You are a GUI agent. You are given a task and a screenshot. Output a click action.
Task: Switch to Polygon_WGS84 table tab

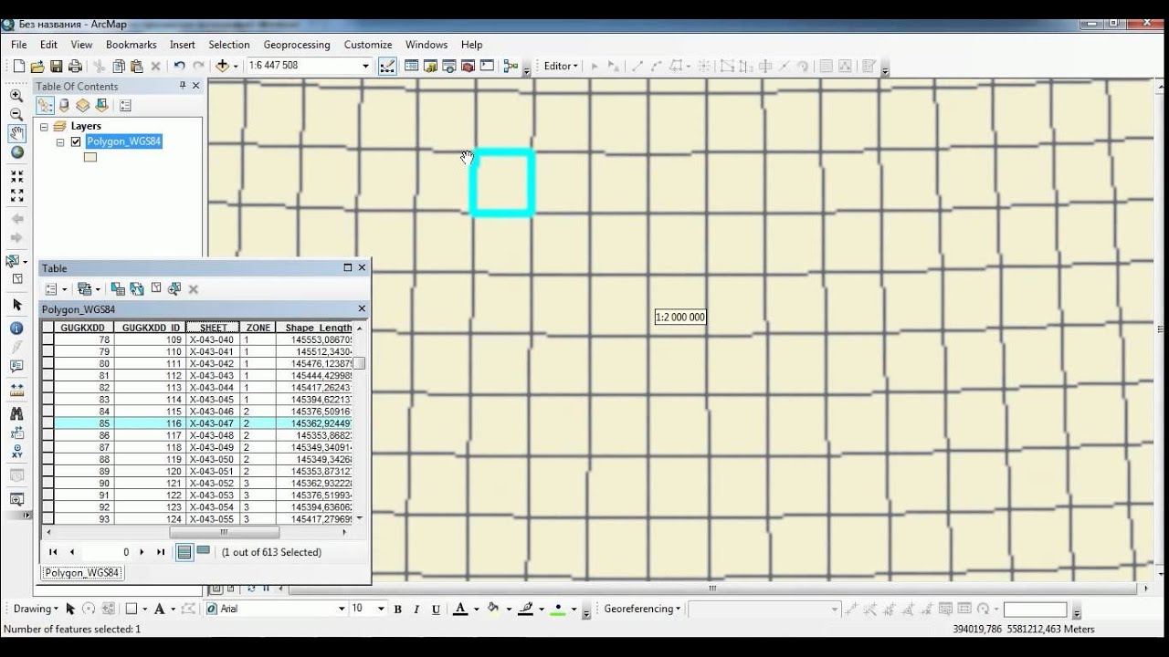click(x=82, y=573)
